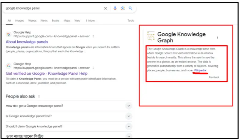Switch to the Maps tab
The width and height of the screenshot is (240, 139).
(x=67, y=21)
